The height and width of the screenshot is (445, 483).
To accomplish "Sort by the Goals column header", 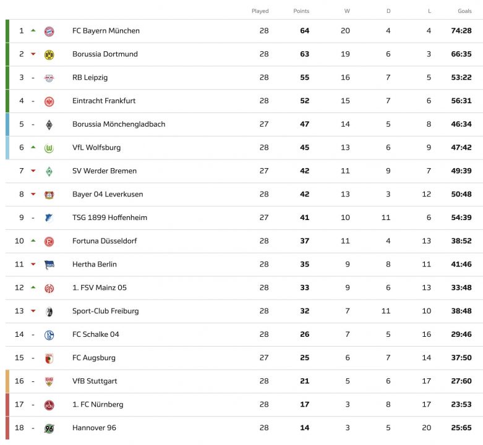I will click(464, 11).
